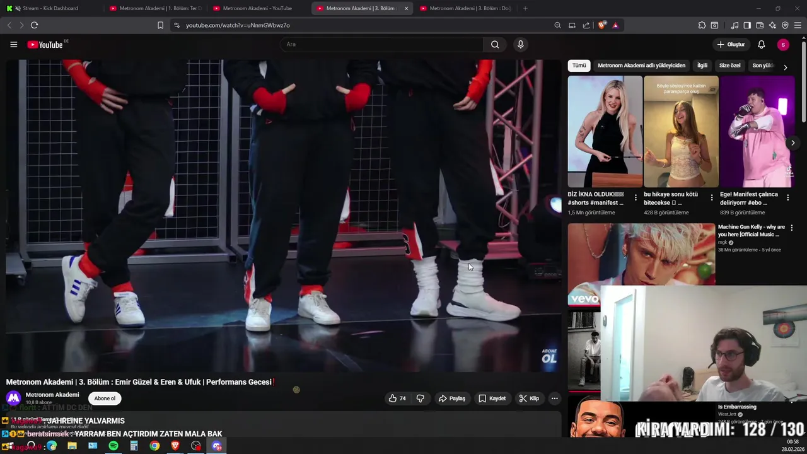Screen dimensions: 807x454
Task: Open options for Ege! Manifest çalınca short
Action: pyautogui.click(x=787, y=197)
